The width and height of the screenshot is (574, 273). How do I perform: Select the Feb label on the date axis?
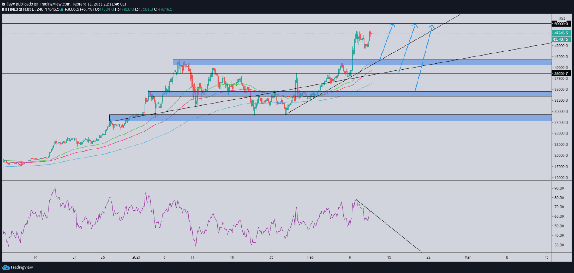click(x=310, y=257)
